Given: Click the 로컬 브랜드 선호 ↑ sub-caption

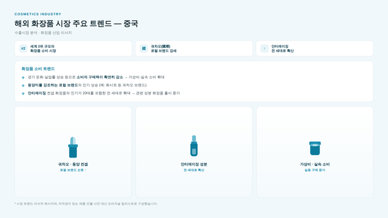Looking at the screenshot, I should 73,170.
